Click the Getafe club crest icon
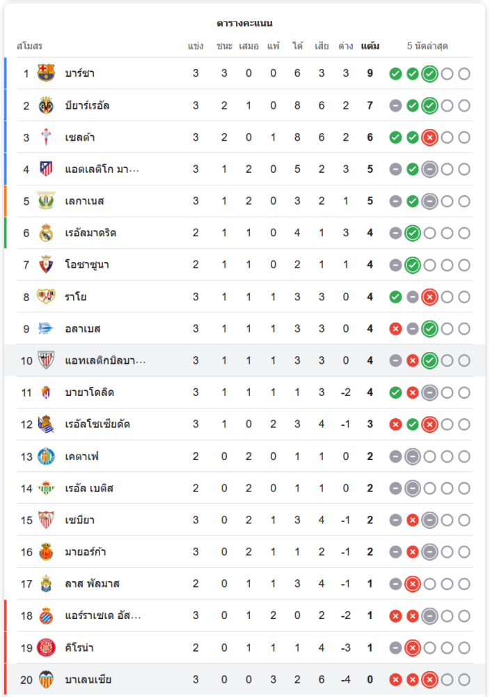 coord(46,457)
